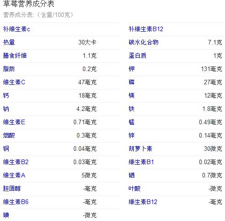The image size is (225, 221).
Task: Open the 补维生素B12 link
Action: tap(146, 29)
